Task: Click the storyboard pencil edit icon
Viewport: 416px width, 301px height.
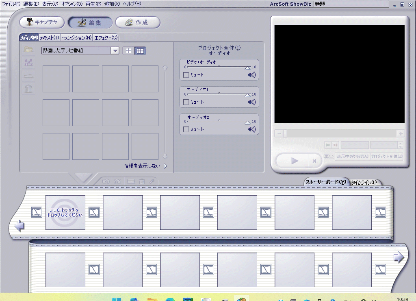Action: [152, 181]
